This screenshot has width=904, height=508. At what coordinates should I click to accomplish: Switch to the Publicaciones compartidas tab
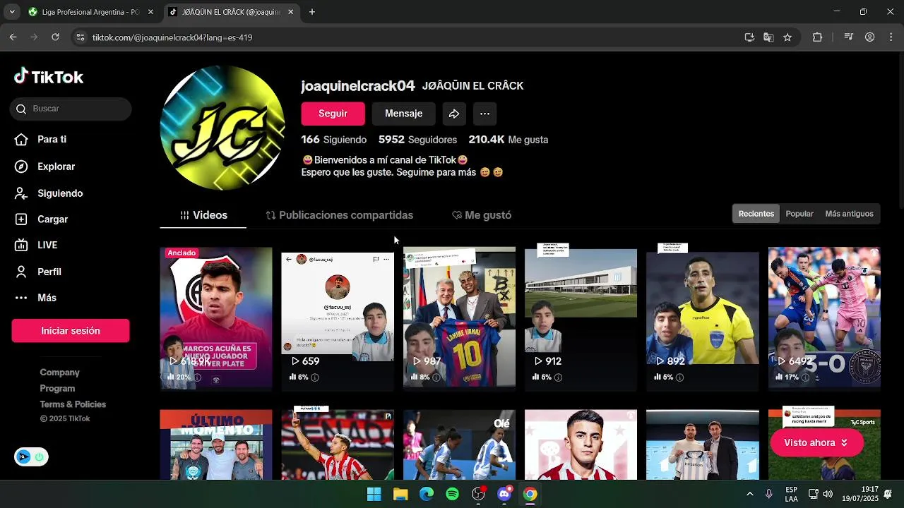pos(339,215)
